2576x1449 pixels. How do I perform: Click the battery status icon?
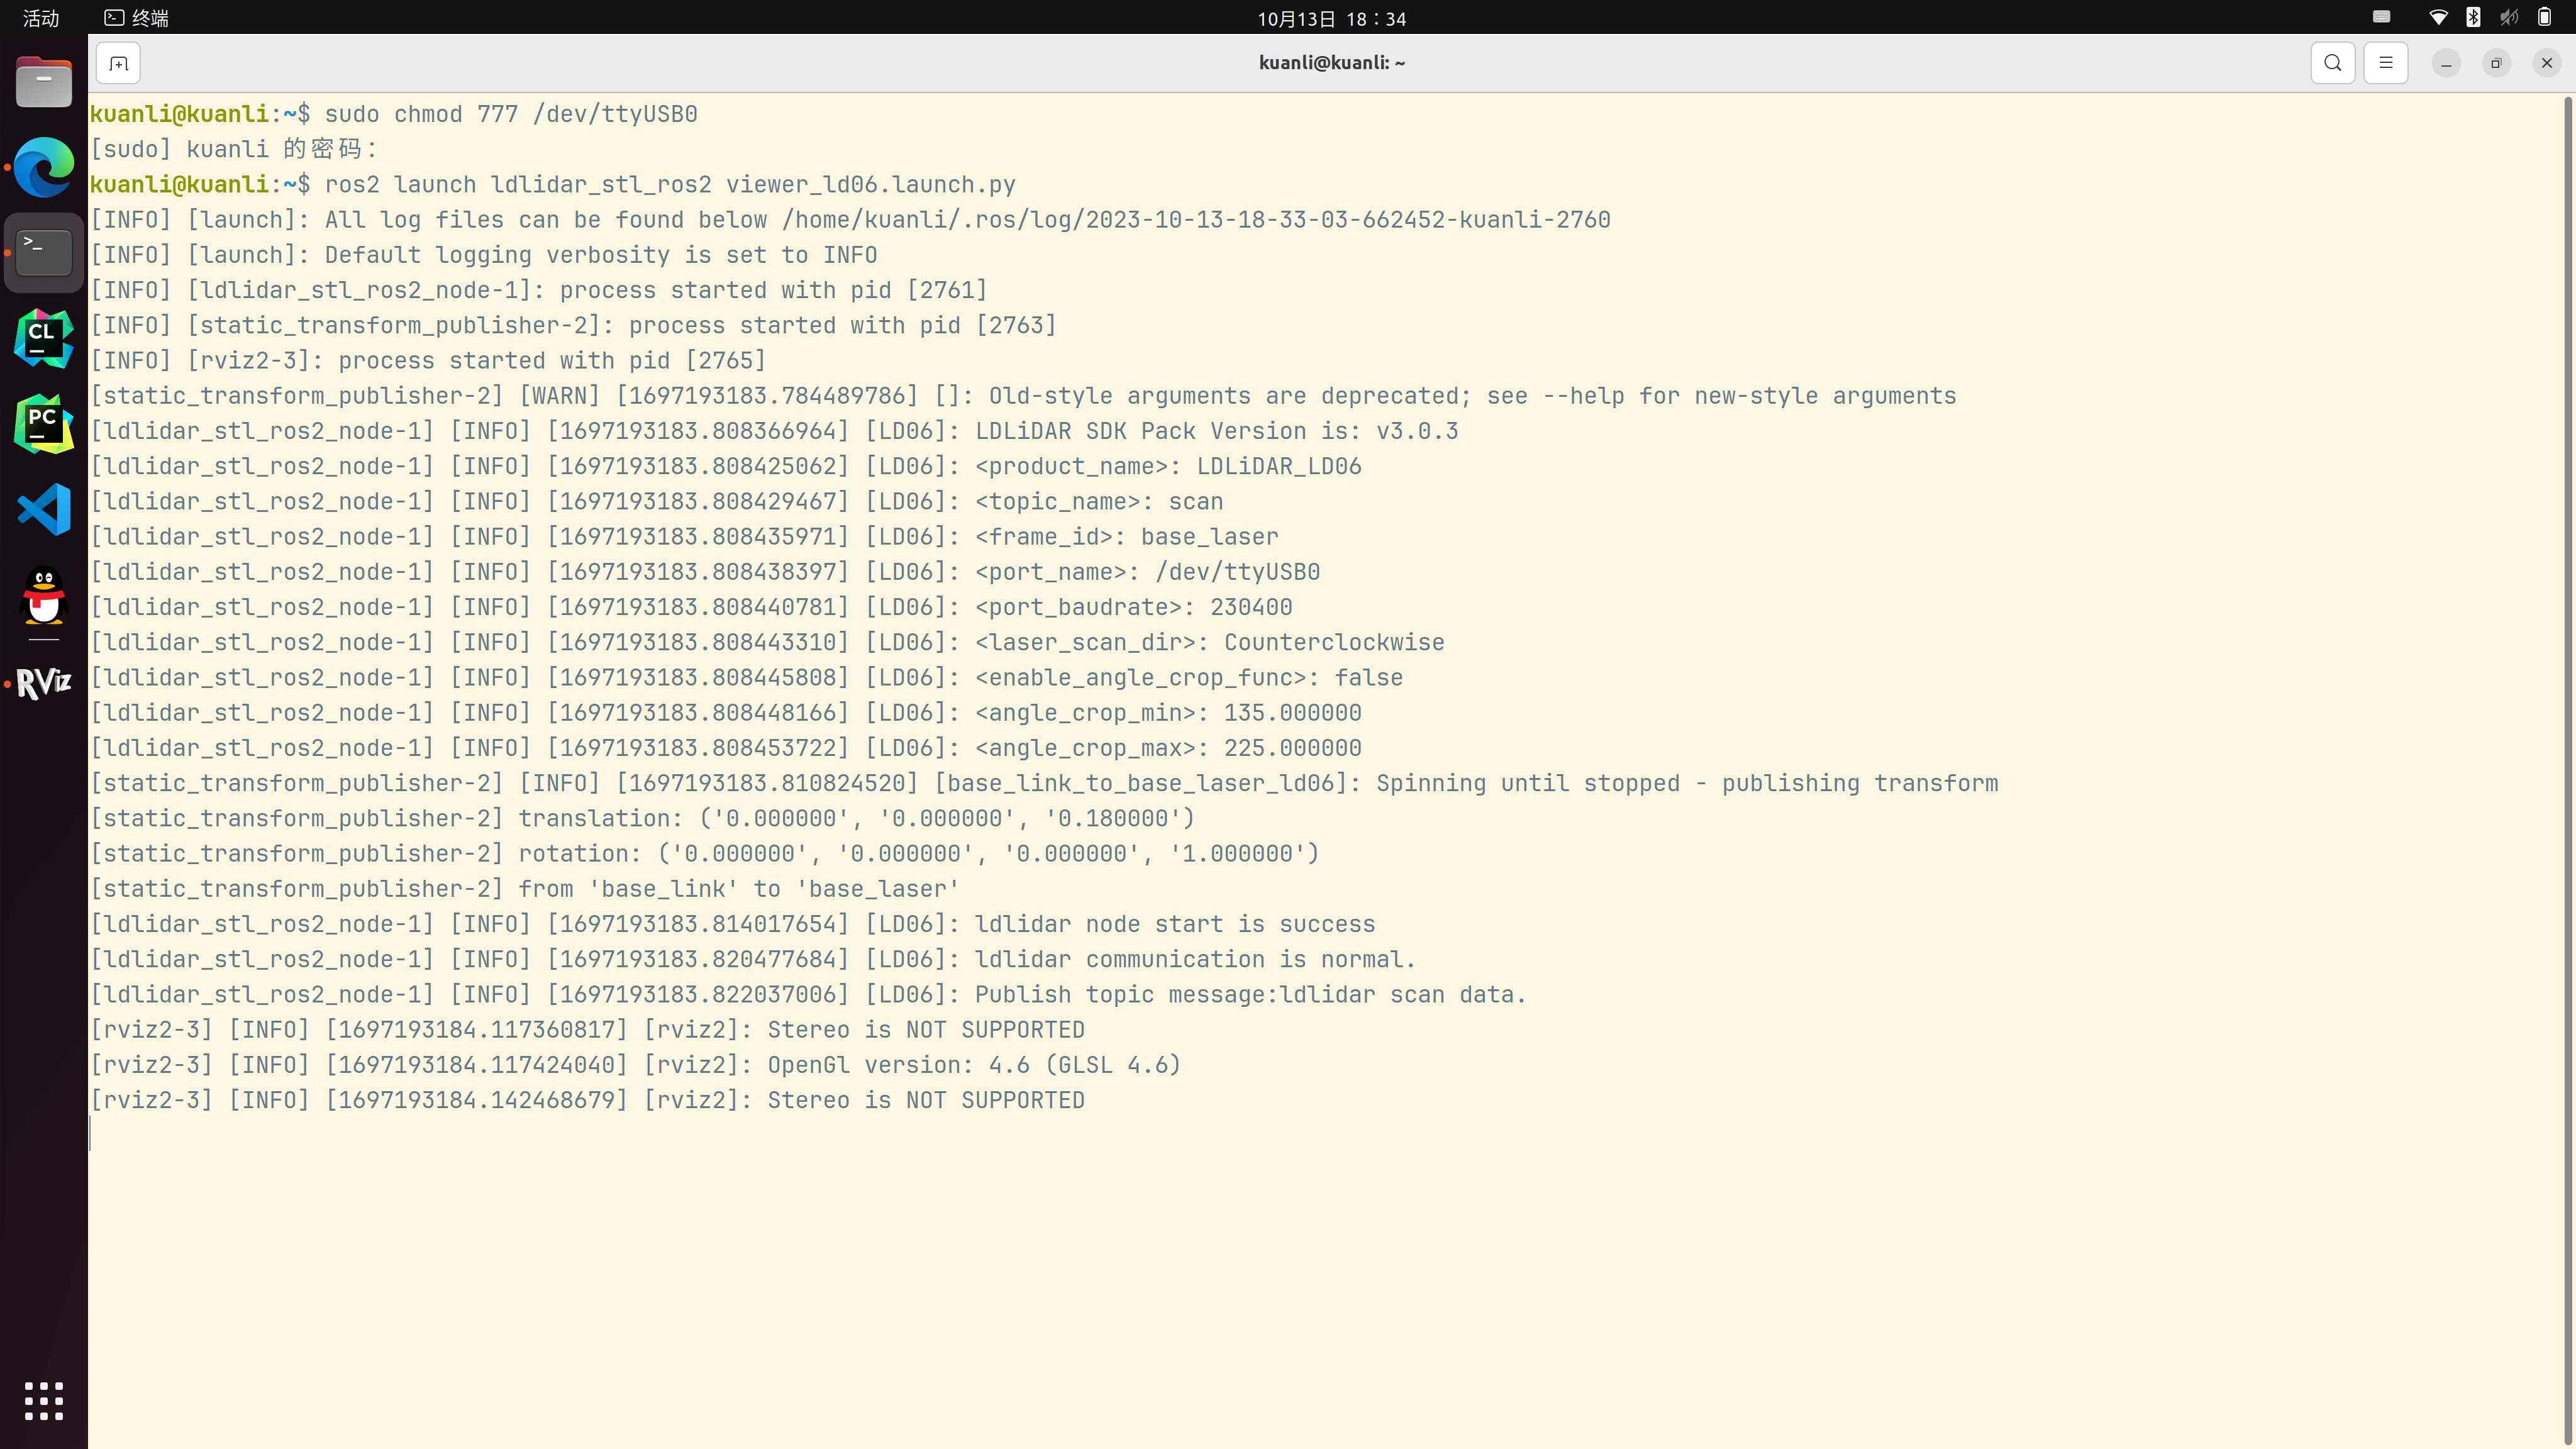(x=2544, y=17)
